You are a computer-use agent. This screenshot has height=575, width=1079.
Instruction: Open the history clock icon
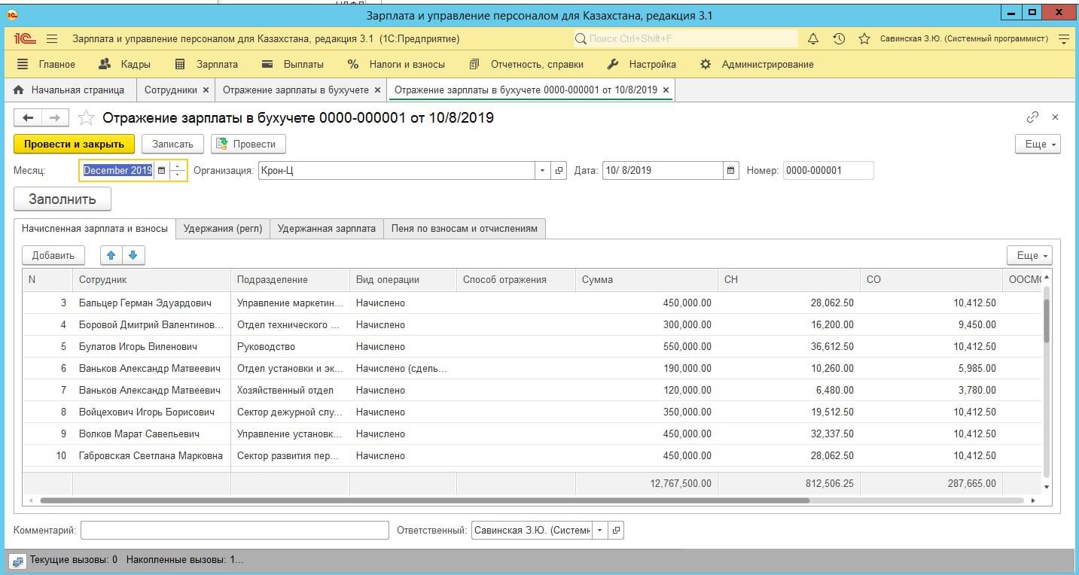click(839, 39)
